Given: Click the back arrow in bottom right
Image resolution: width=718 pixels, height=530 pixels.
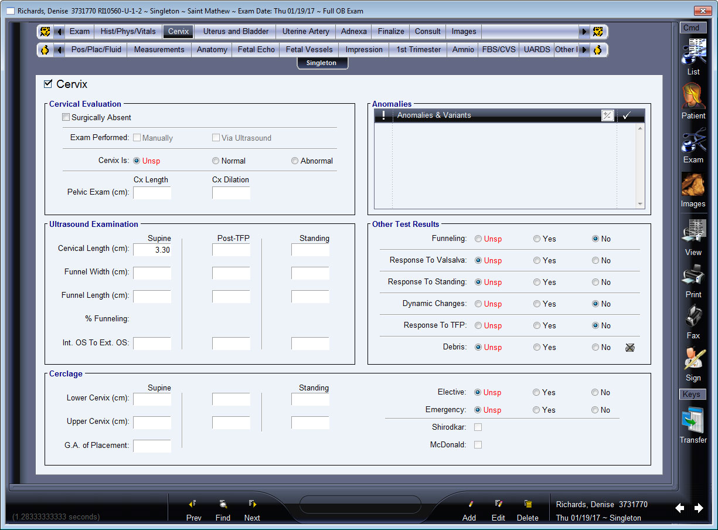Looking at the screenshot, I should 680,508.
